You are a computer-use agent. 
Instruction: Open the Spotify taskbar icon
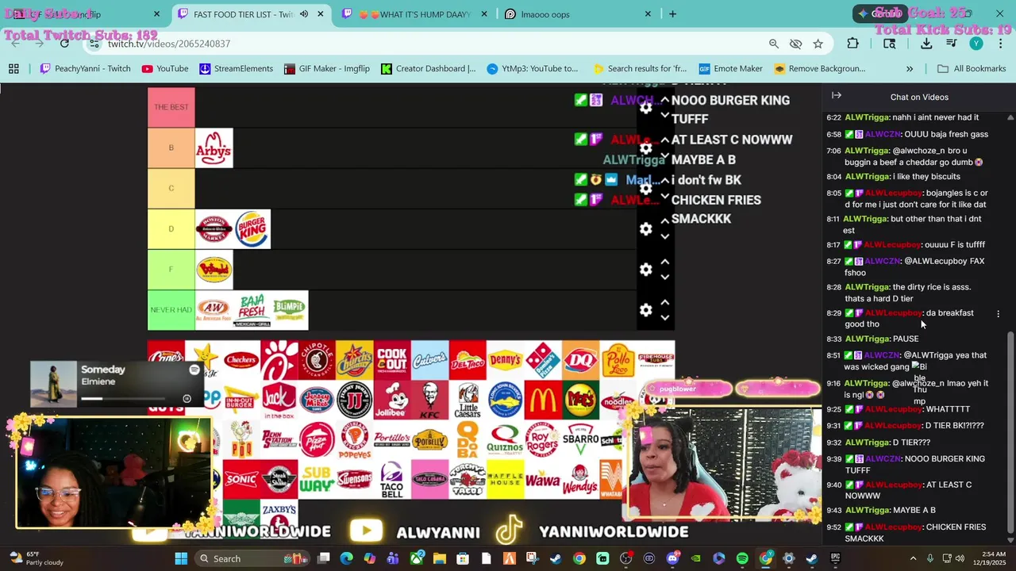point(742,558)
